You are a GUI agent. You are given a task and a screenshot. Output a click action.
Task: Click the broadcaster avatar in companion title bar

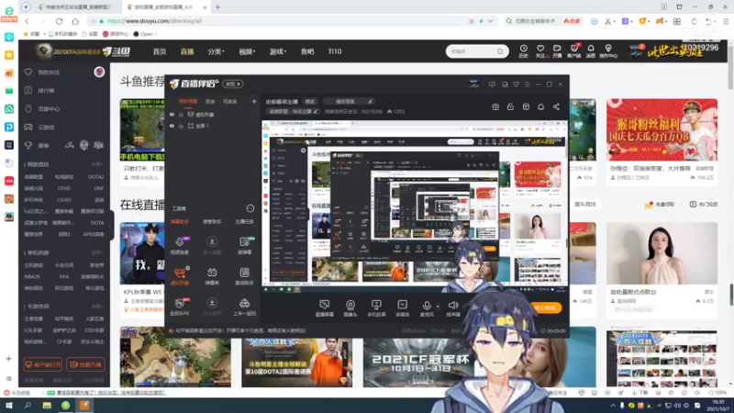tap(474, 84)
